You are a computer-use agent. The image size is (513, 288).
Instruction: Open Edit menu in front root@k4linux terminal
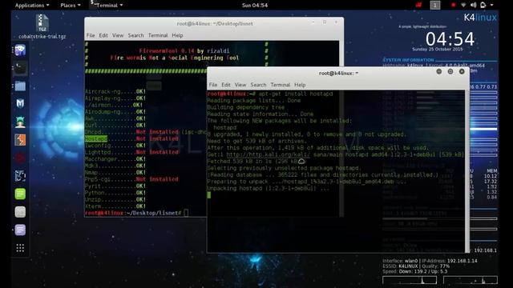226,85
